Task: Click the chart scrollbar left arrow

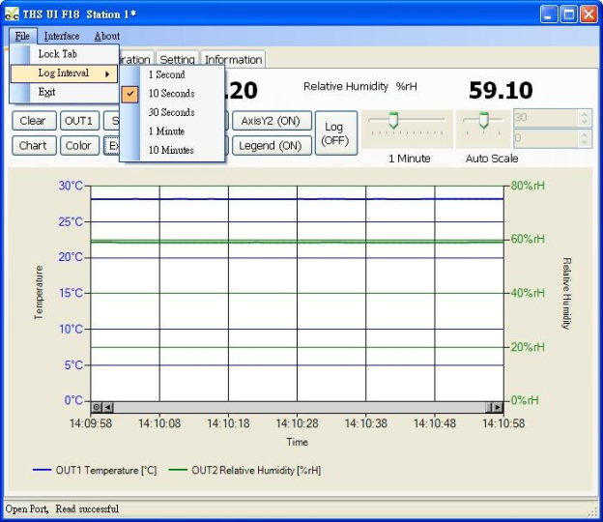Action: pos(107,407)
